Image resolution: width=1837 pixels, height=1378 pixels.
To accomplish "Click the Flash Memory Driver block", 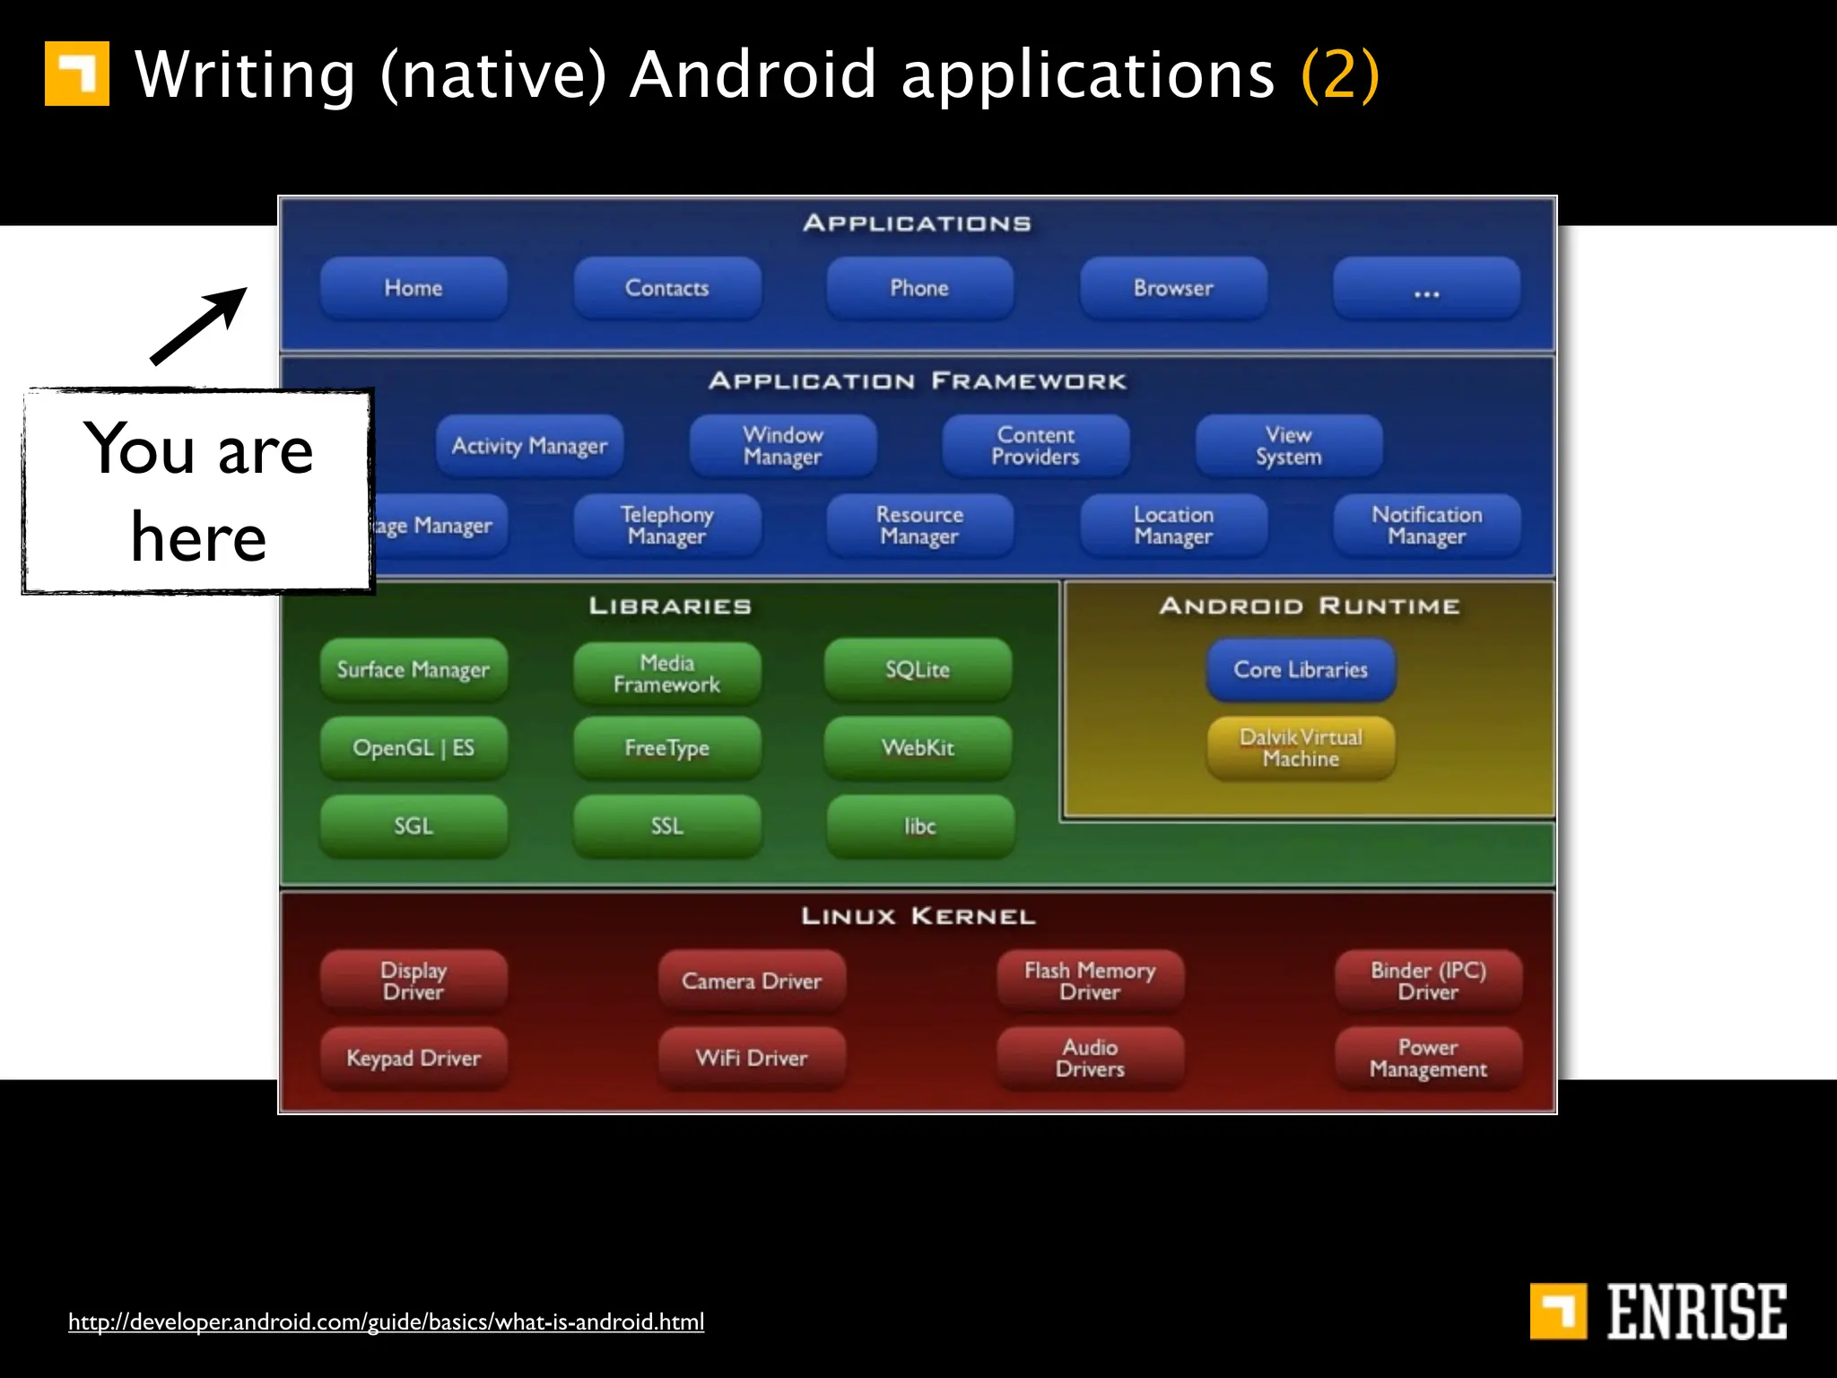I will point(1090,981).
